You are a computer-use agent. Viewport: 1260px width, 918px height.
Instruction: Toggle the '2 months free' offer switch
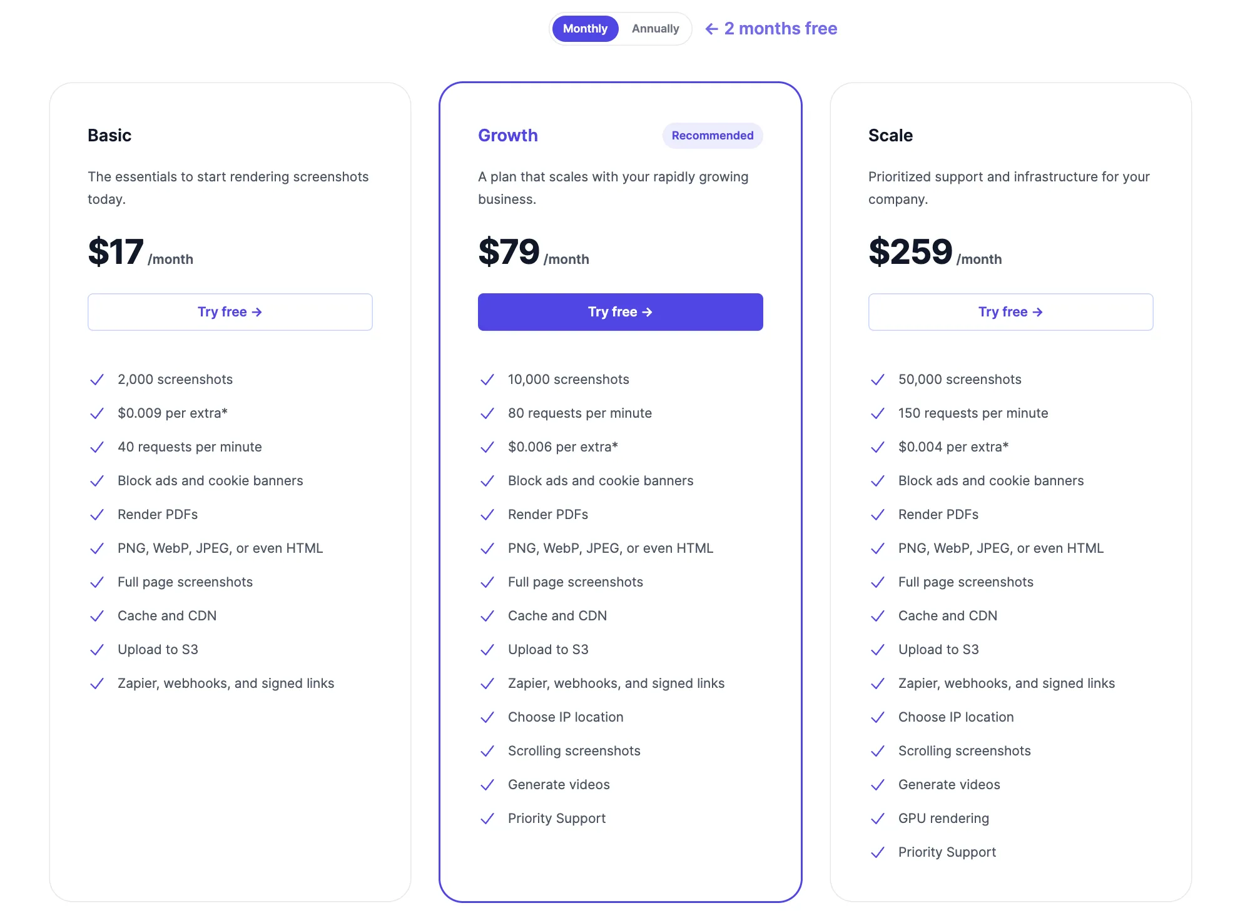coord(654,28)
